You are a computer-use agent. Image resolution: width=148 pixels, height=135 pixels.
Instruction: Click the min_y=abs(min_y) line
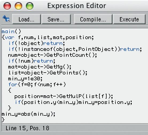coord(29,114)
